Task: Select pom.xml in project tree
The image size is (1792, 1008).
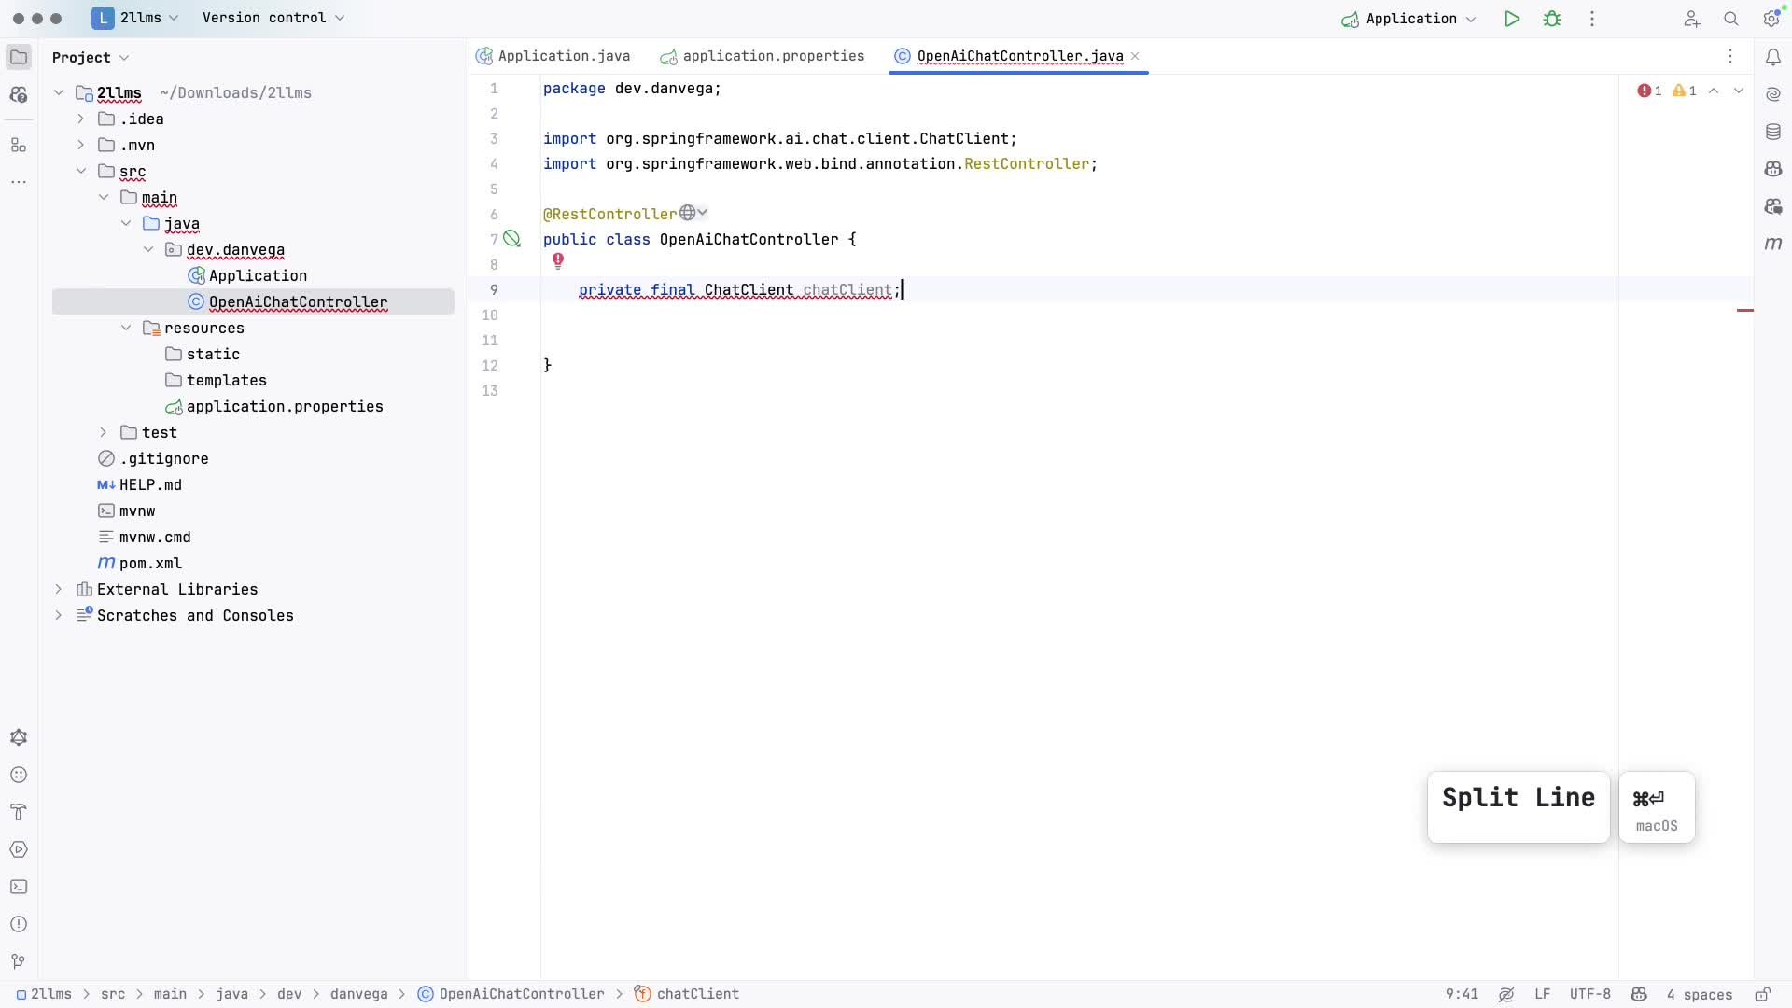Action: (x=150, y=563)
